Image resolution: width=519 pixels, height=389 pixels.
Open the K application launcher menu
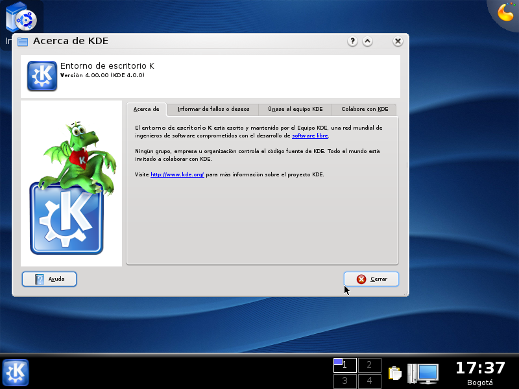16,372
